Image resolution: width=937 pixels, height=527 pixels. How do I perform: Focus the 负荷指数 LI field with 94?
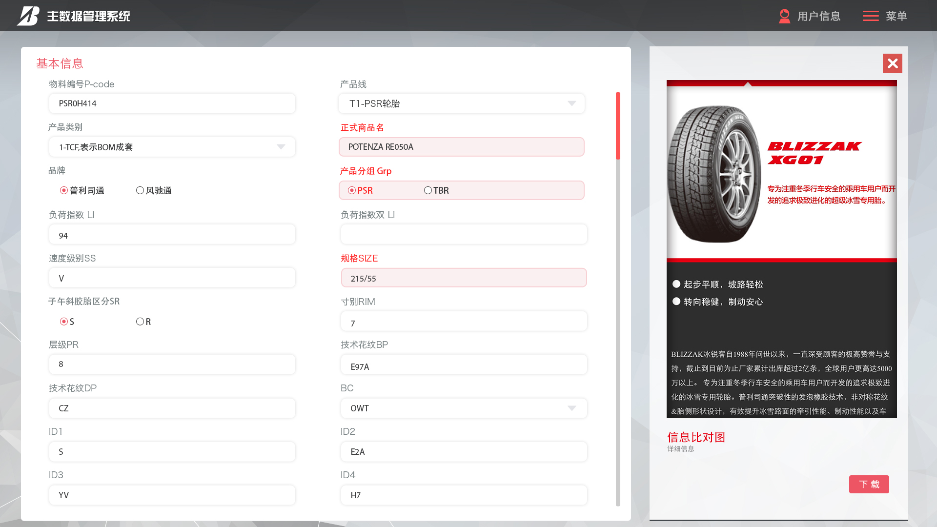172,234
